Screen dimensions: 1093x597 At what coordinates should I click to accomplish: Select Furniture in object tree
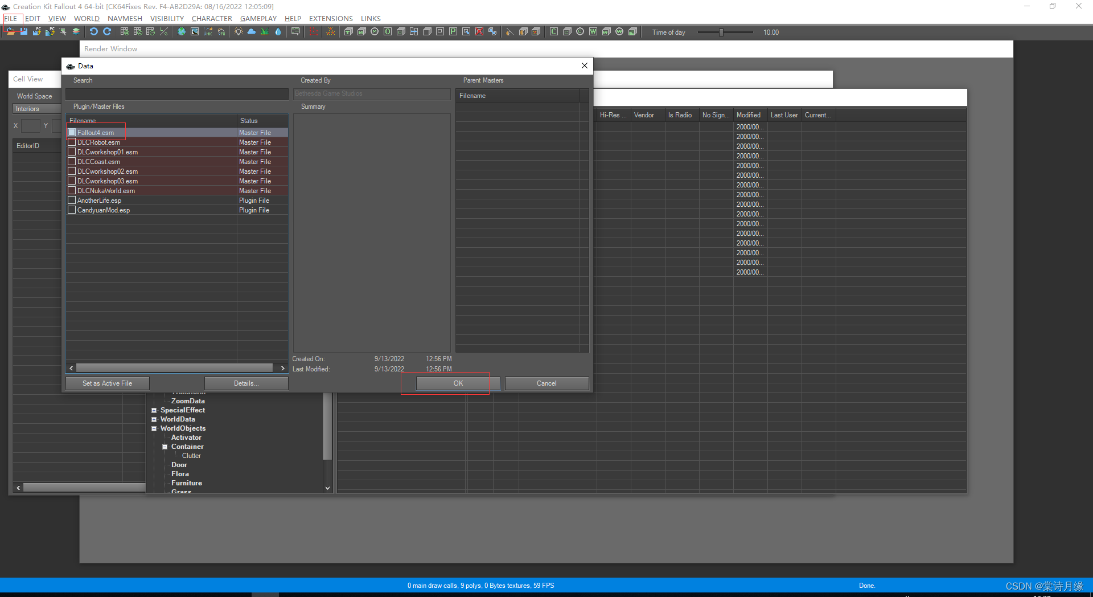point(187,483)
